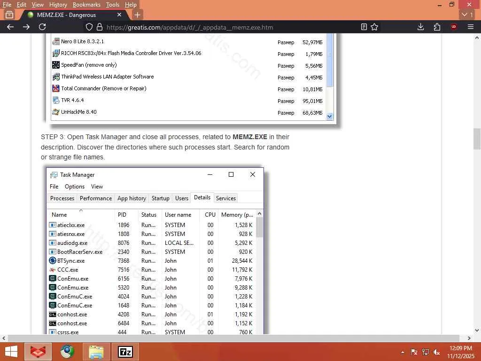Click the Memory column header in image
The height and width of the screenshot is (361, 481).
pyautogui.click(x=237, y=214)
